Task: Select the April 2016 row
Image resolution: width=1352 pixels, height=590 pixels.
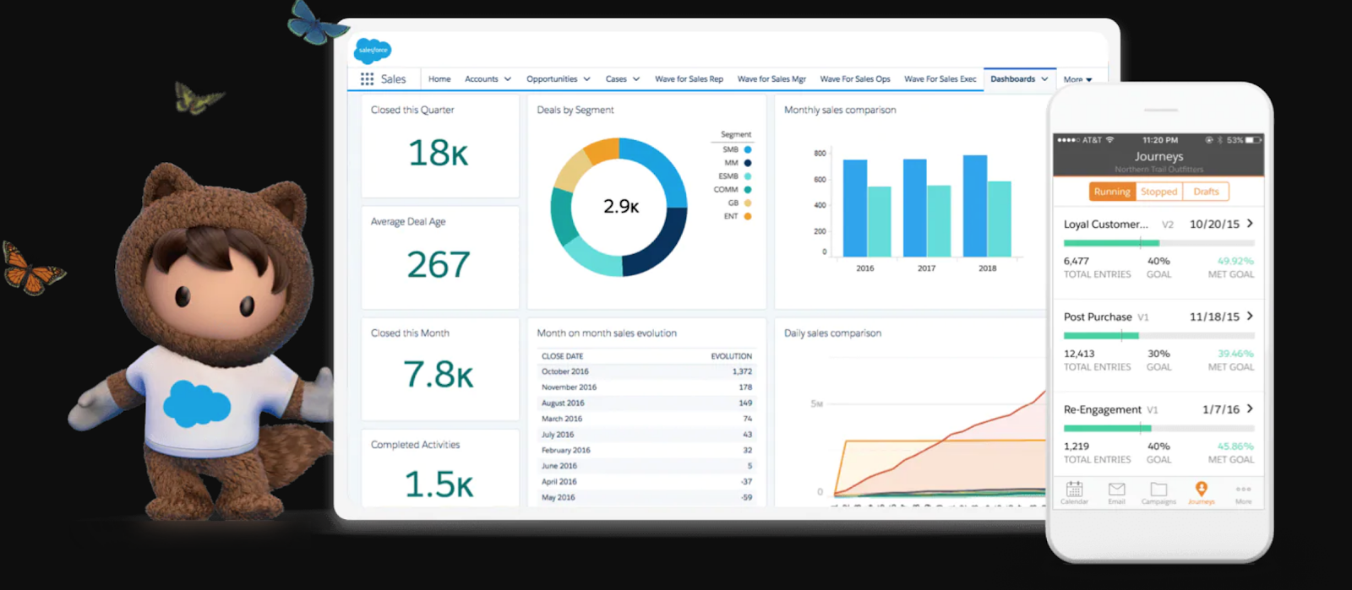Action: pos(646,482)
